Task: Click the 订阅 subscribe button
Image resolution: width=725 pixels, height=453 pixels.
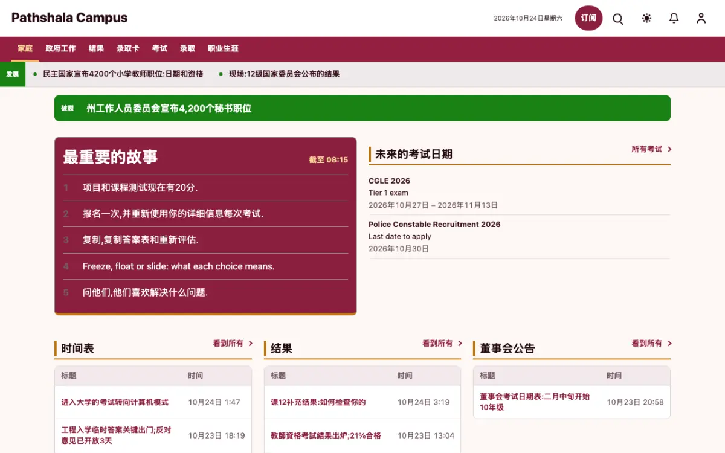Action: coord(588,18)
